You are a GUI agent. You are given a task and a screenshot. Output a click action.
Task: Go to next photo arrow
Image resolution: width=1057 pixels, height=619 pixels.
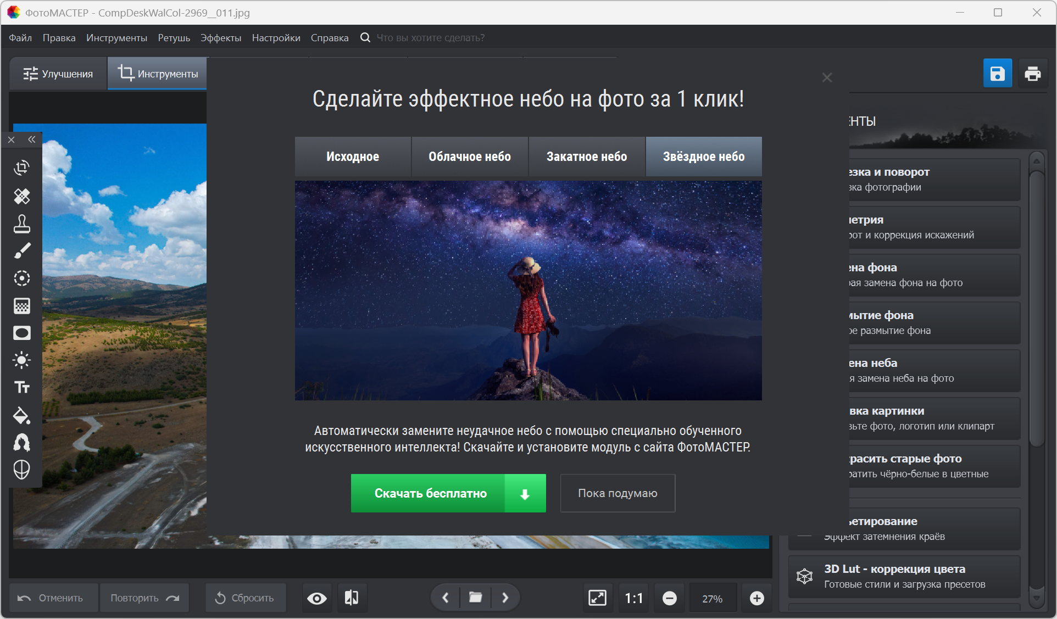[505, 598]
